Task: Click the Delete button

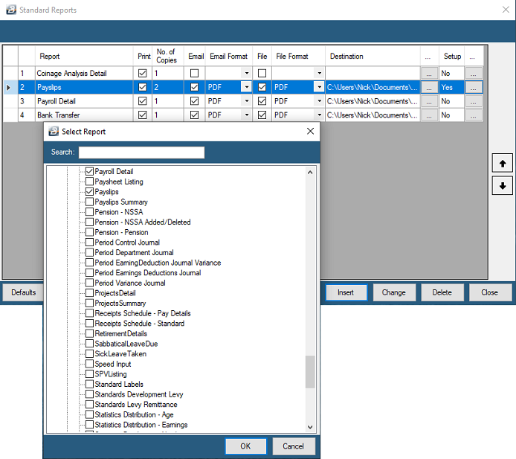Action: 442,292
